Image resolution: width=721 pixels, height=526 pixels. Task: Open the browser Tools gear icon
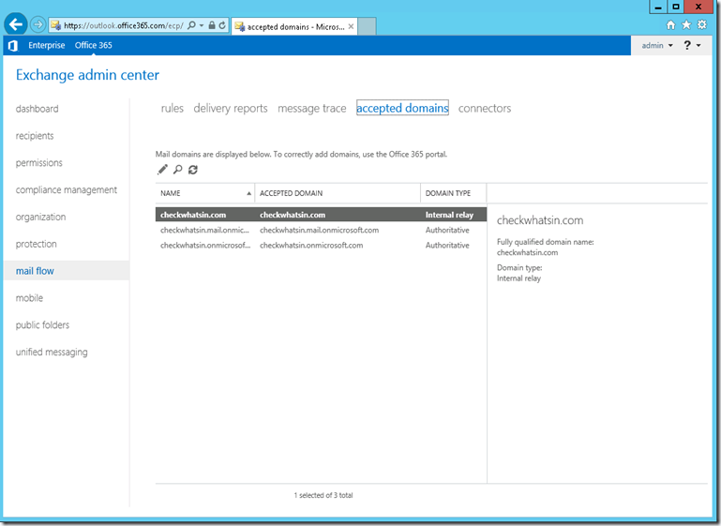[x=701, y=24]
